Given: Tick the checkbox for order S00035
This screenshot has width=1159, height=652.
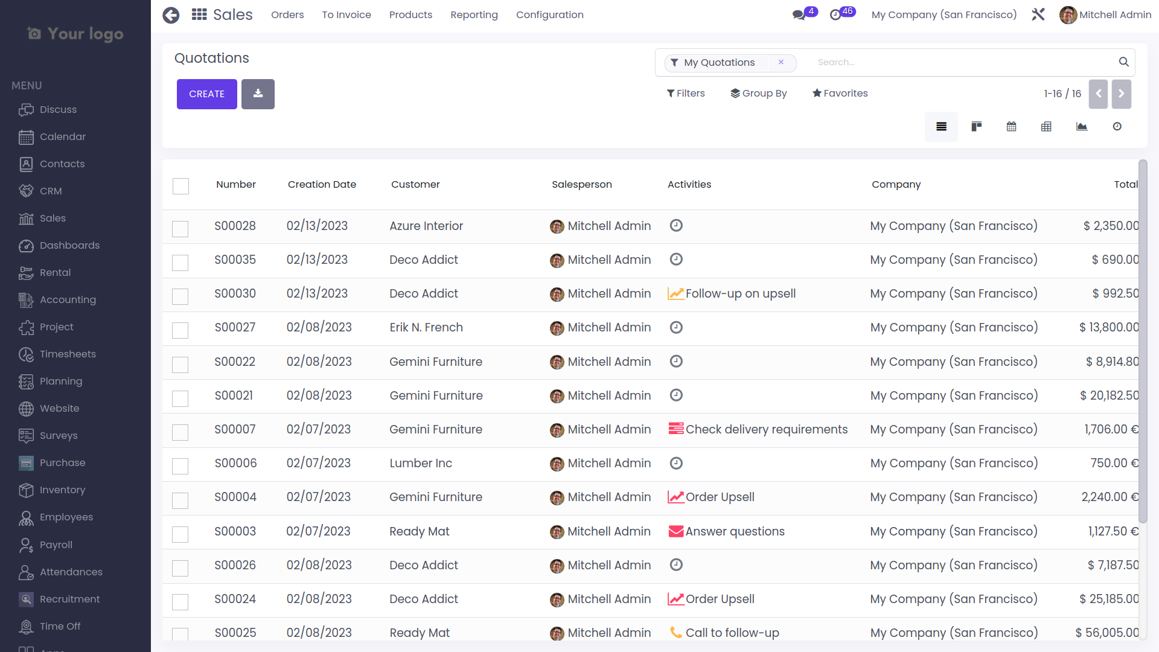Looking at the screenshot, I should pos(180,262).
